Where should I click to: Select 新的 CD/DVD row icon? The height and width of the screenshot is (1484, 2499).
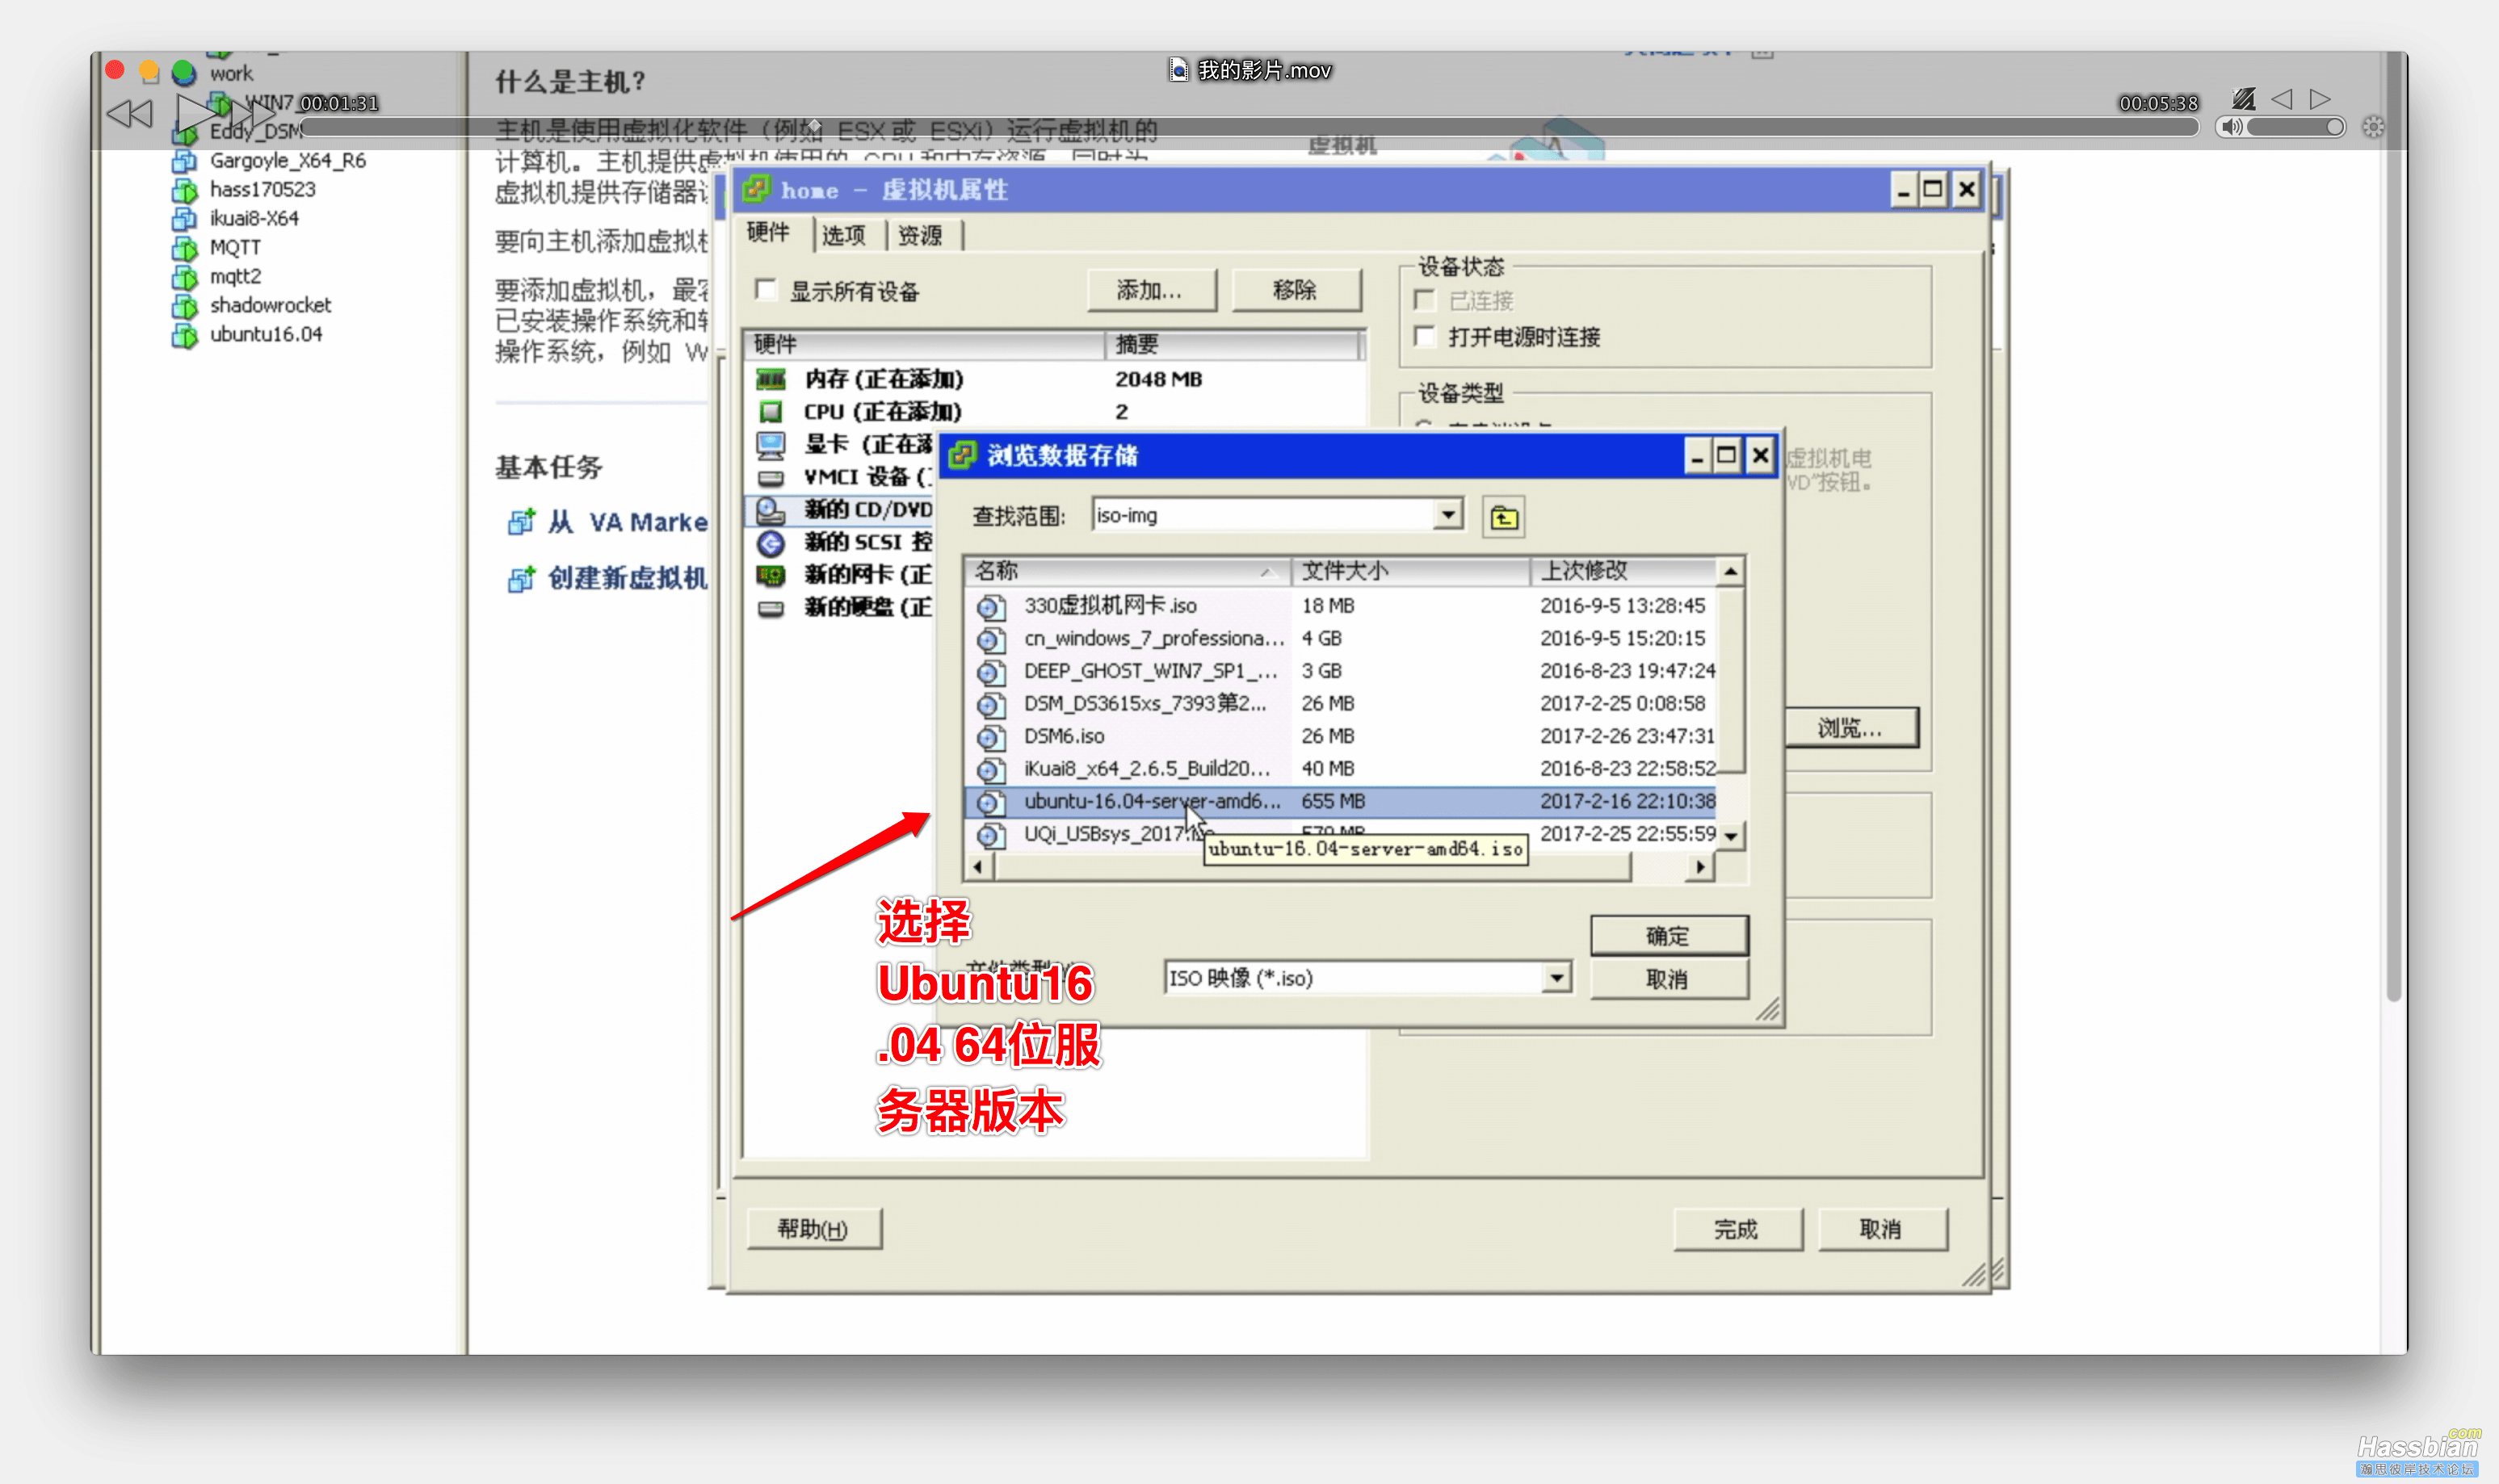(771, 510)
